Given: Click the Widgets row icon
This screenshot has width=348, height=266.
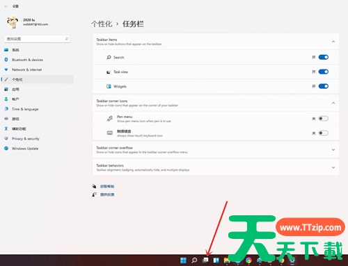Looking at the screenshot, I should (x=109, y=86).
